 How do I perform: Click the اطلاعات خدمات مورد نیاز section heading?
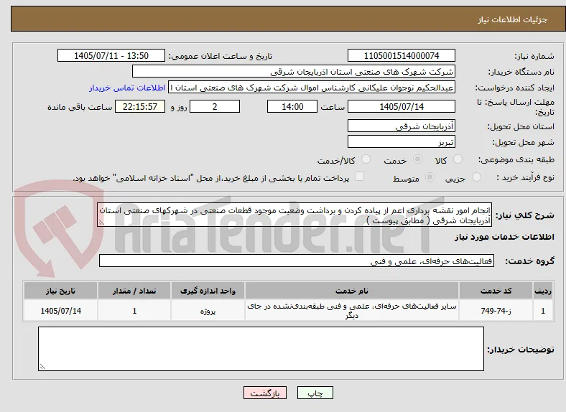(x=504, y=237)
